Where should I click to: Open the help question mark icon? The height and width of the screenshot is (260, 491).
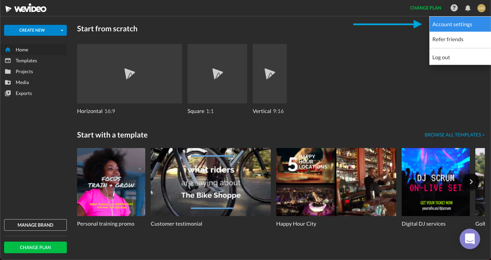pyautogui.click(x=454, y=8)
